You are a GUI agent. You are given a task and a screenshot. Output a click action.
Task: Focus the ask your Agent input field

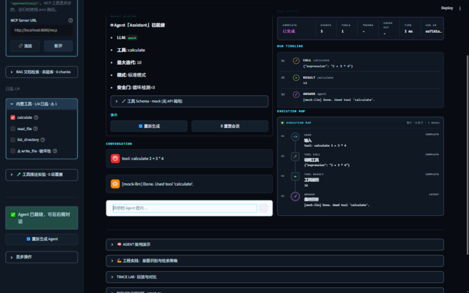185,208
